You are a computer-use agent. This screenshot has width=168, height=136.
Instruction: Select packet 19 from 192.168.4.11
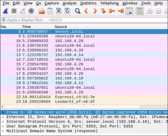point(84,83)
